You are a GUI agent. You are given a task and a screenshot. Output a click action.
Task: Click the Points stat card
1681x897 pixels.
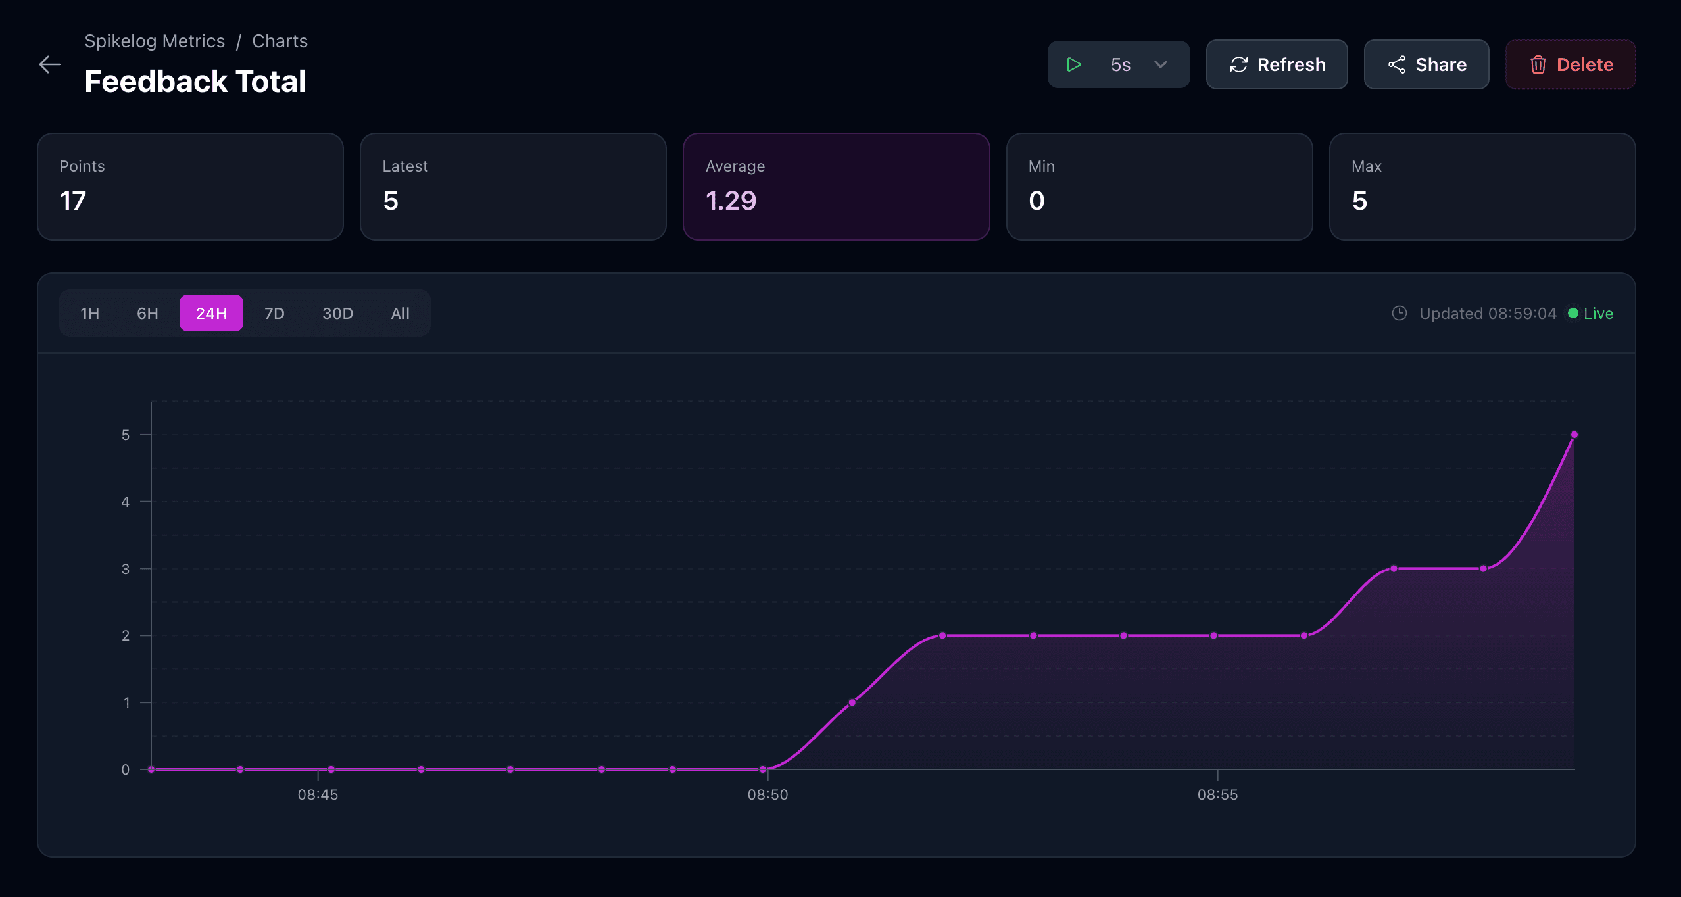pos(190,187)
